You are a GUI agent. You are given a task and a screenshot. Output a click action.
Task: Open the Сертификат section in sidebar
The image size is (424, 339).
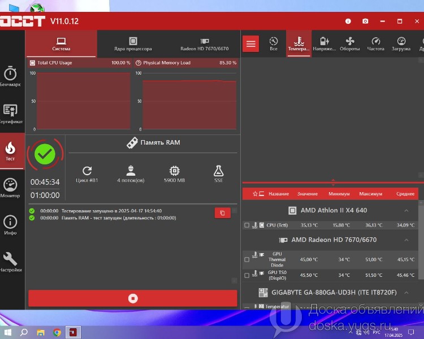coord(11,114)
